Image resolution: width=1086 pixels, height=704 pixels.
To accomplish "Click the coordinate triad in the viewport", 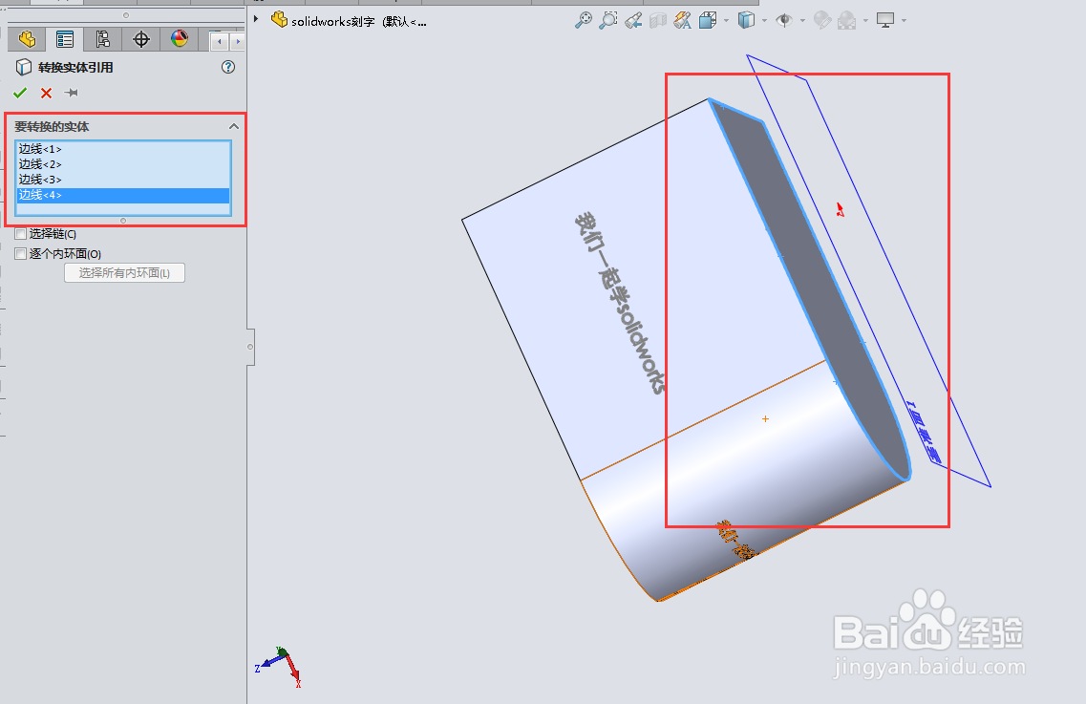I will [x=279, y=667].
